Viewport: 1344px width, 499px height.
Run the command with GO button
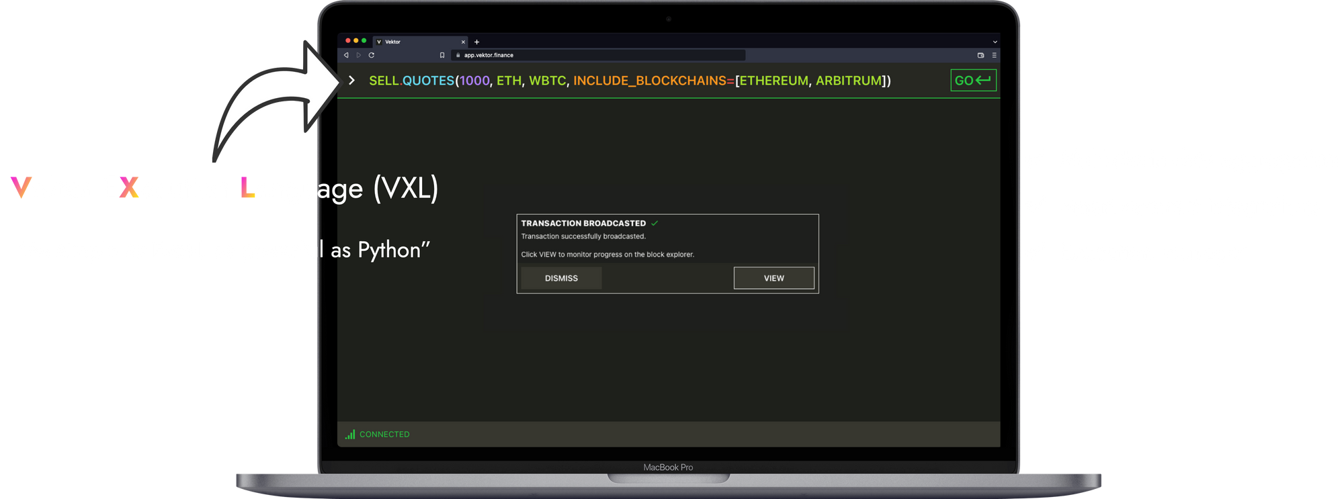click(x=973, y=81)
